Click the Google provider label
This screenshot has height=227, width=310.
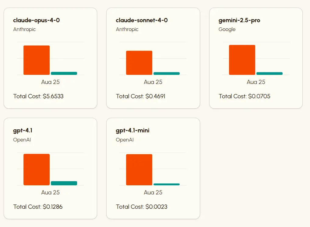click(227, 29)
